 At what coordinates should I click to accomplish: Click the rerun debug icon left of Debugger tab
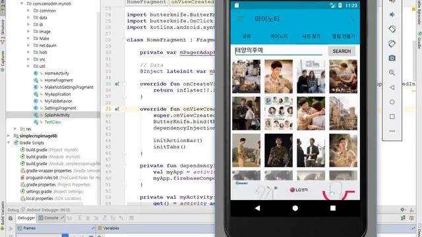point(11,218)
